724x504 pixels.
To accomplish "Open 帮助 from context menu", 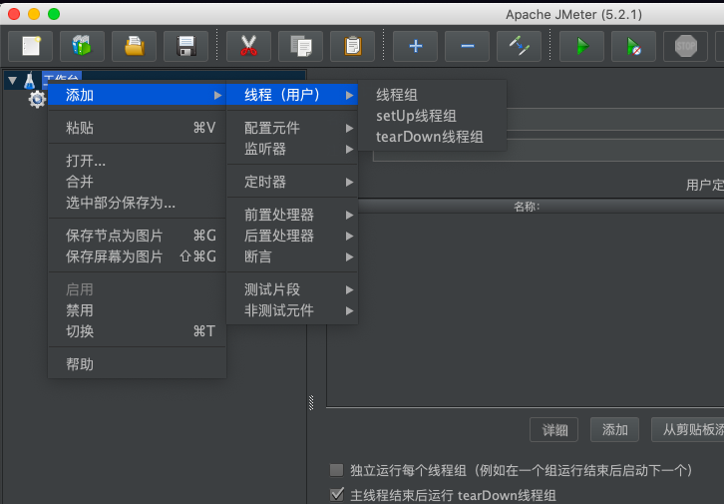I will point(138,364).
